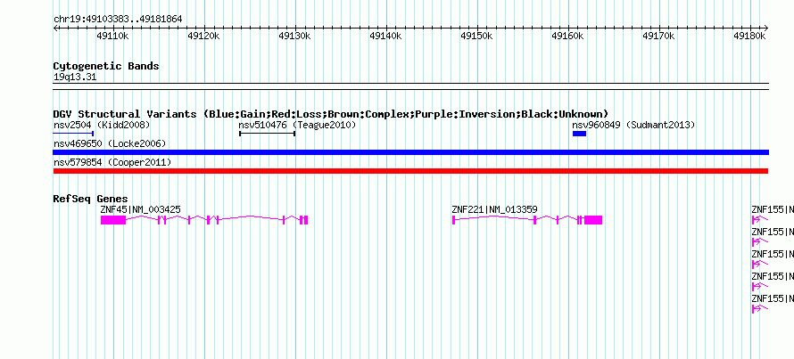
Task: Open the ZNF45|NM_003425 gene label
Action: point(140,209)
